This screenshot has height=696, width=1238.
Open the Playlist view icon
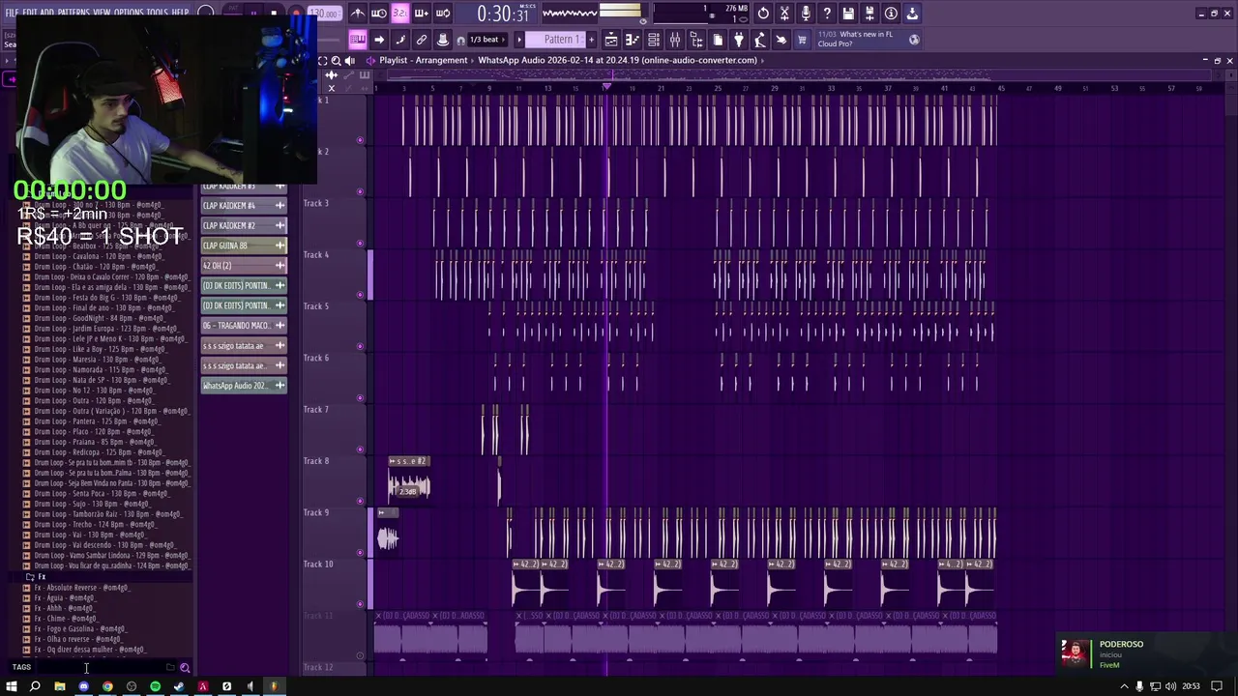pos(611,40)
